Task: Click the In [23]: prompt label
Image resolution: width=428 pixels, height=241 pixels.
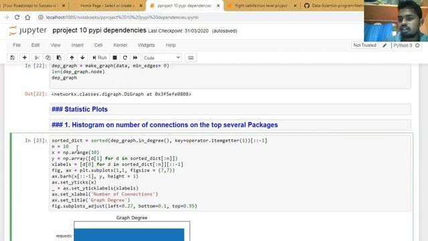Action: point(35,141)
